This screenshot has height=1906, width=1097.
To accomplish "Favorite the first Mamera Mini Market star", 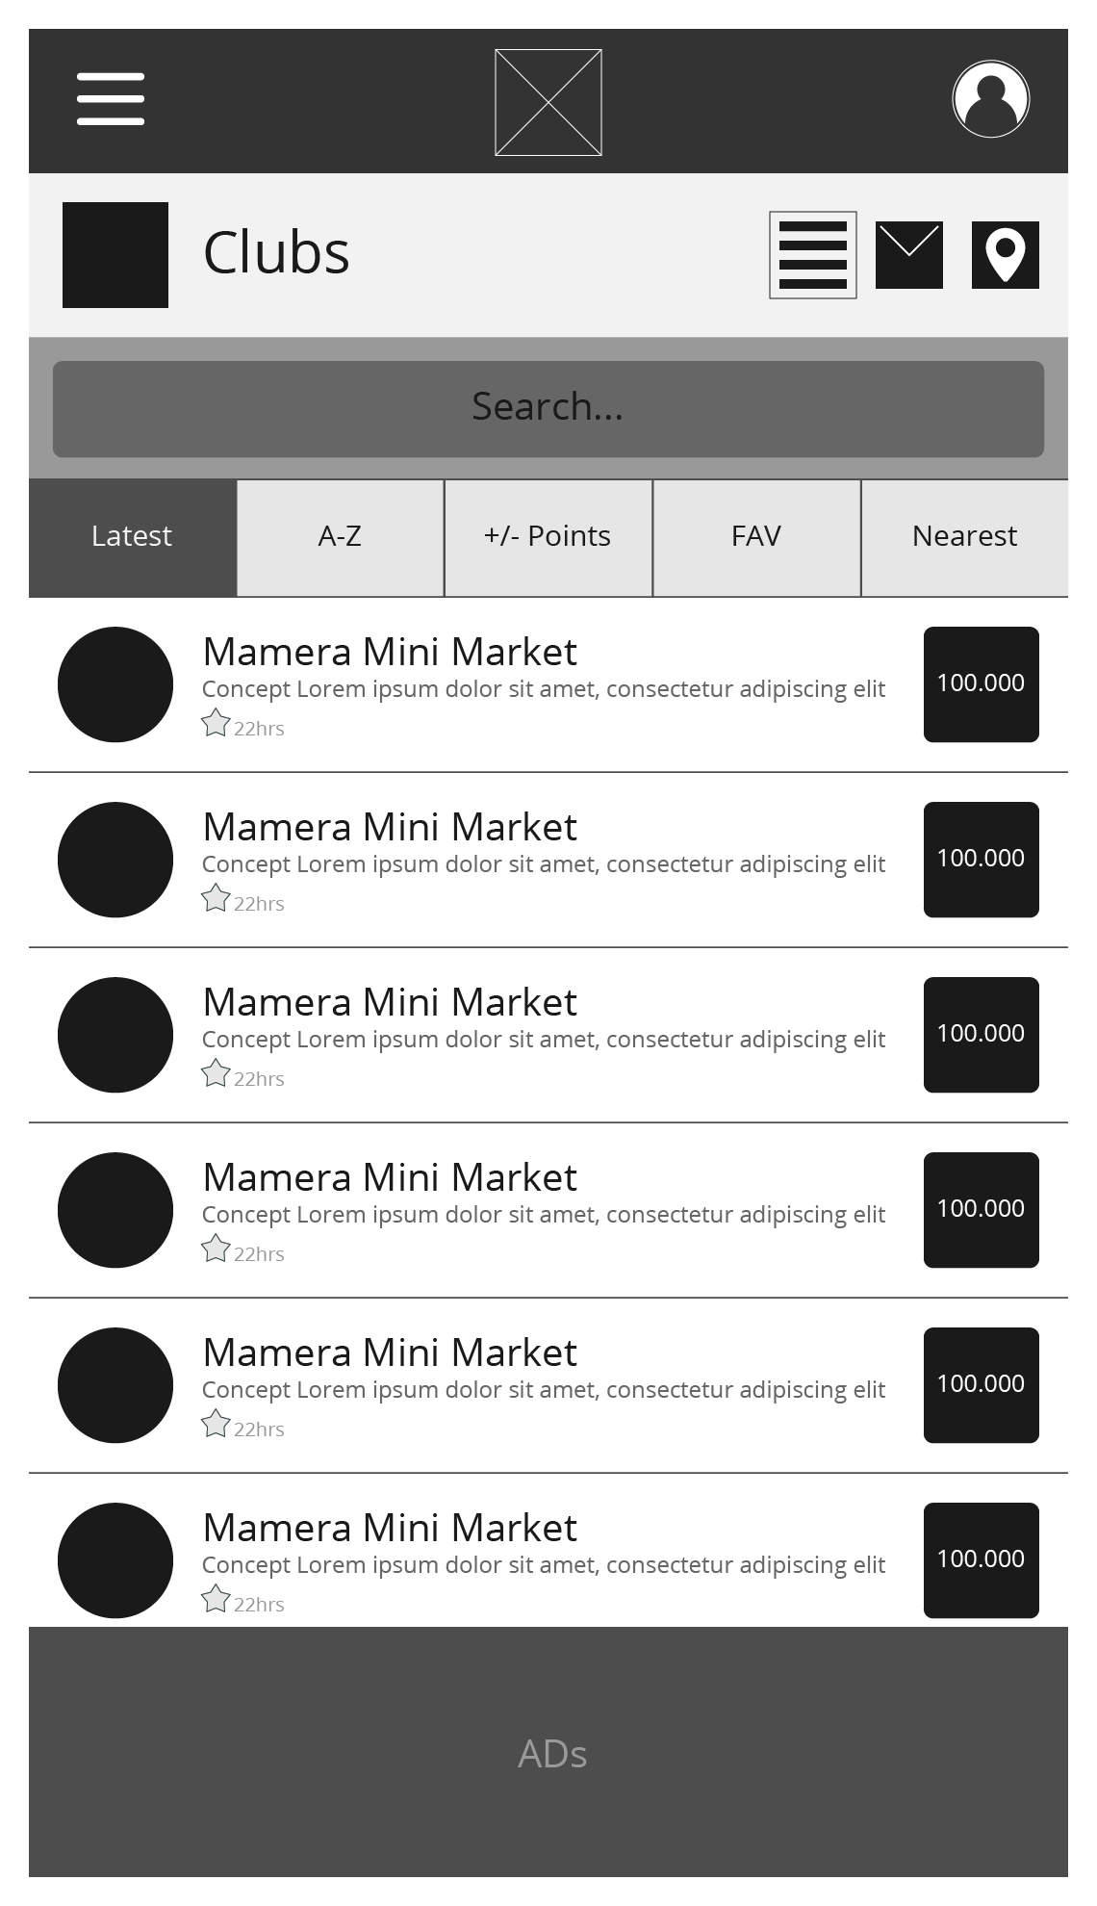I will 216,723.
